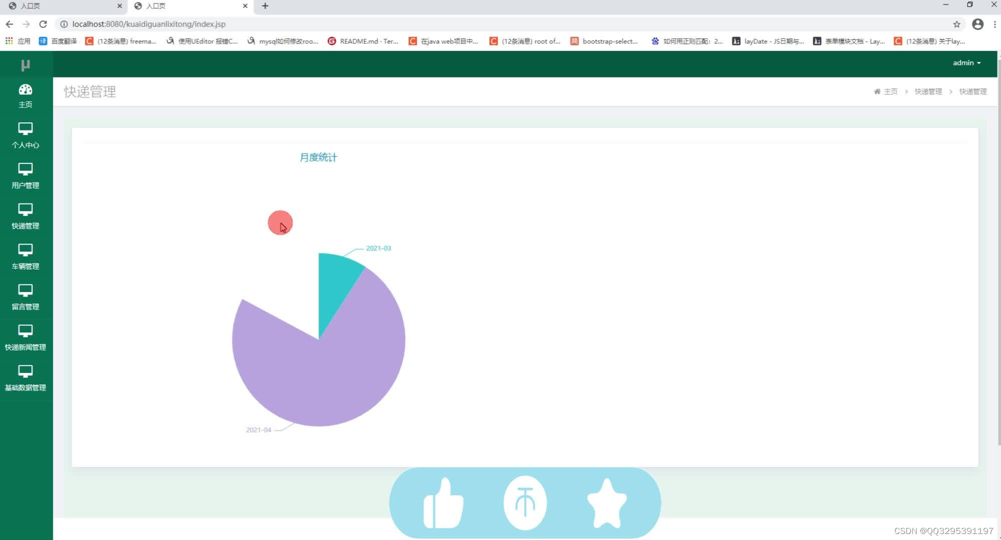
Task: Open the 关于lay... bookmark
Action: point(929,41)
